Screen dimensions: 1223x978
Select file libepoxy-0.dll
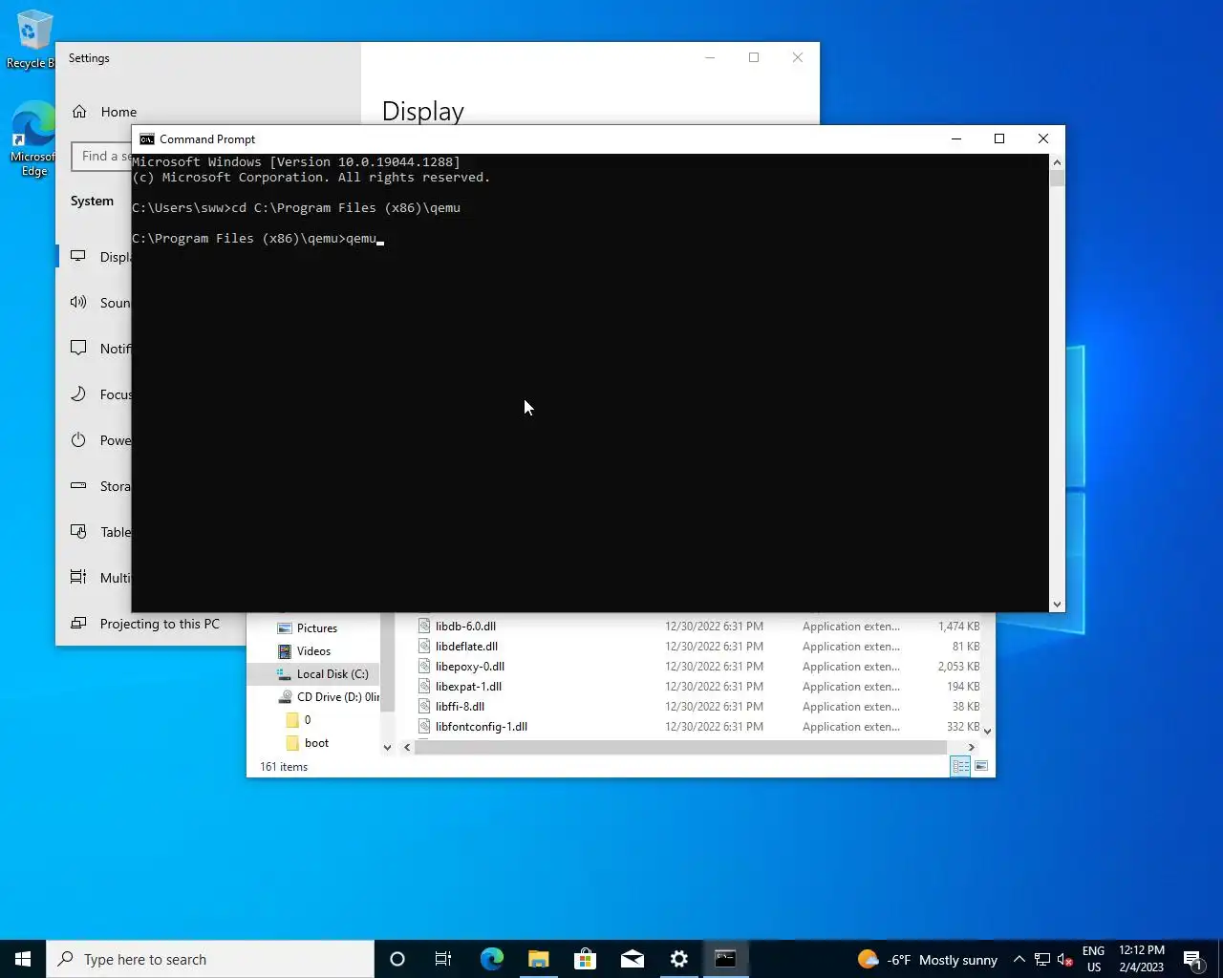pyautogui.click(x=469, y=667)
